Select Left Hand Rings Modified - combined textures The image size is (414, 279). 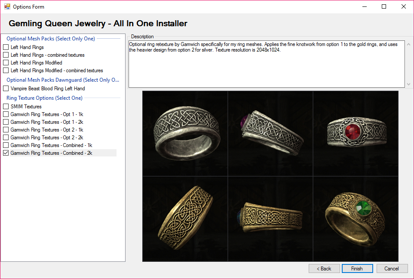pyautogui.click(x=6, y=71)
